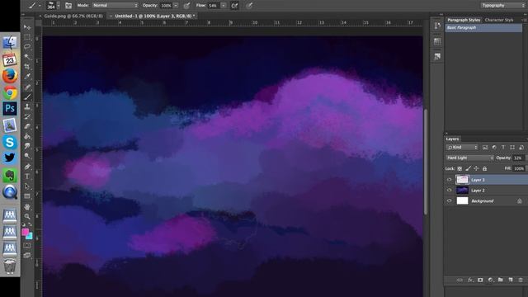Add a layer mask
The width and height of the screenshot is (528, 297).
(x=480, y=280)
